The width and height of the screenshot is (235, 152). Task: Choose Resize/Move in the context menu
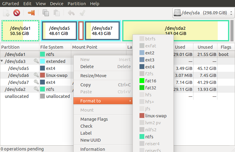tap(103, 76)
